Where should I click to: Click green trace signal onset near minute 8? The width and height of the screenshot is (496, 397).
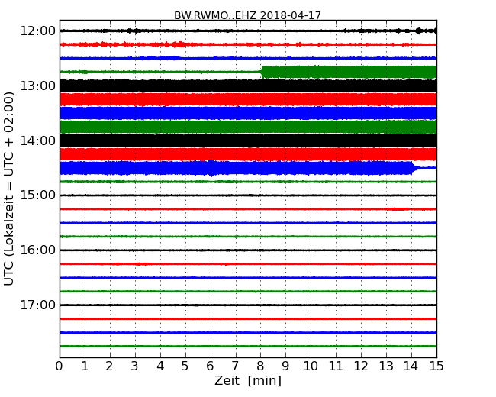[x=262, y=73]
